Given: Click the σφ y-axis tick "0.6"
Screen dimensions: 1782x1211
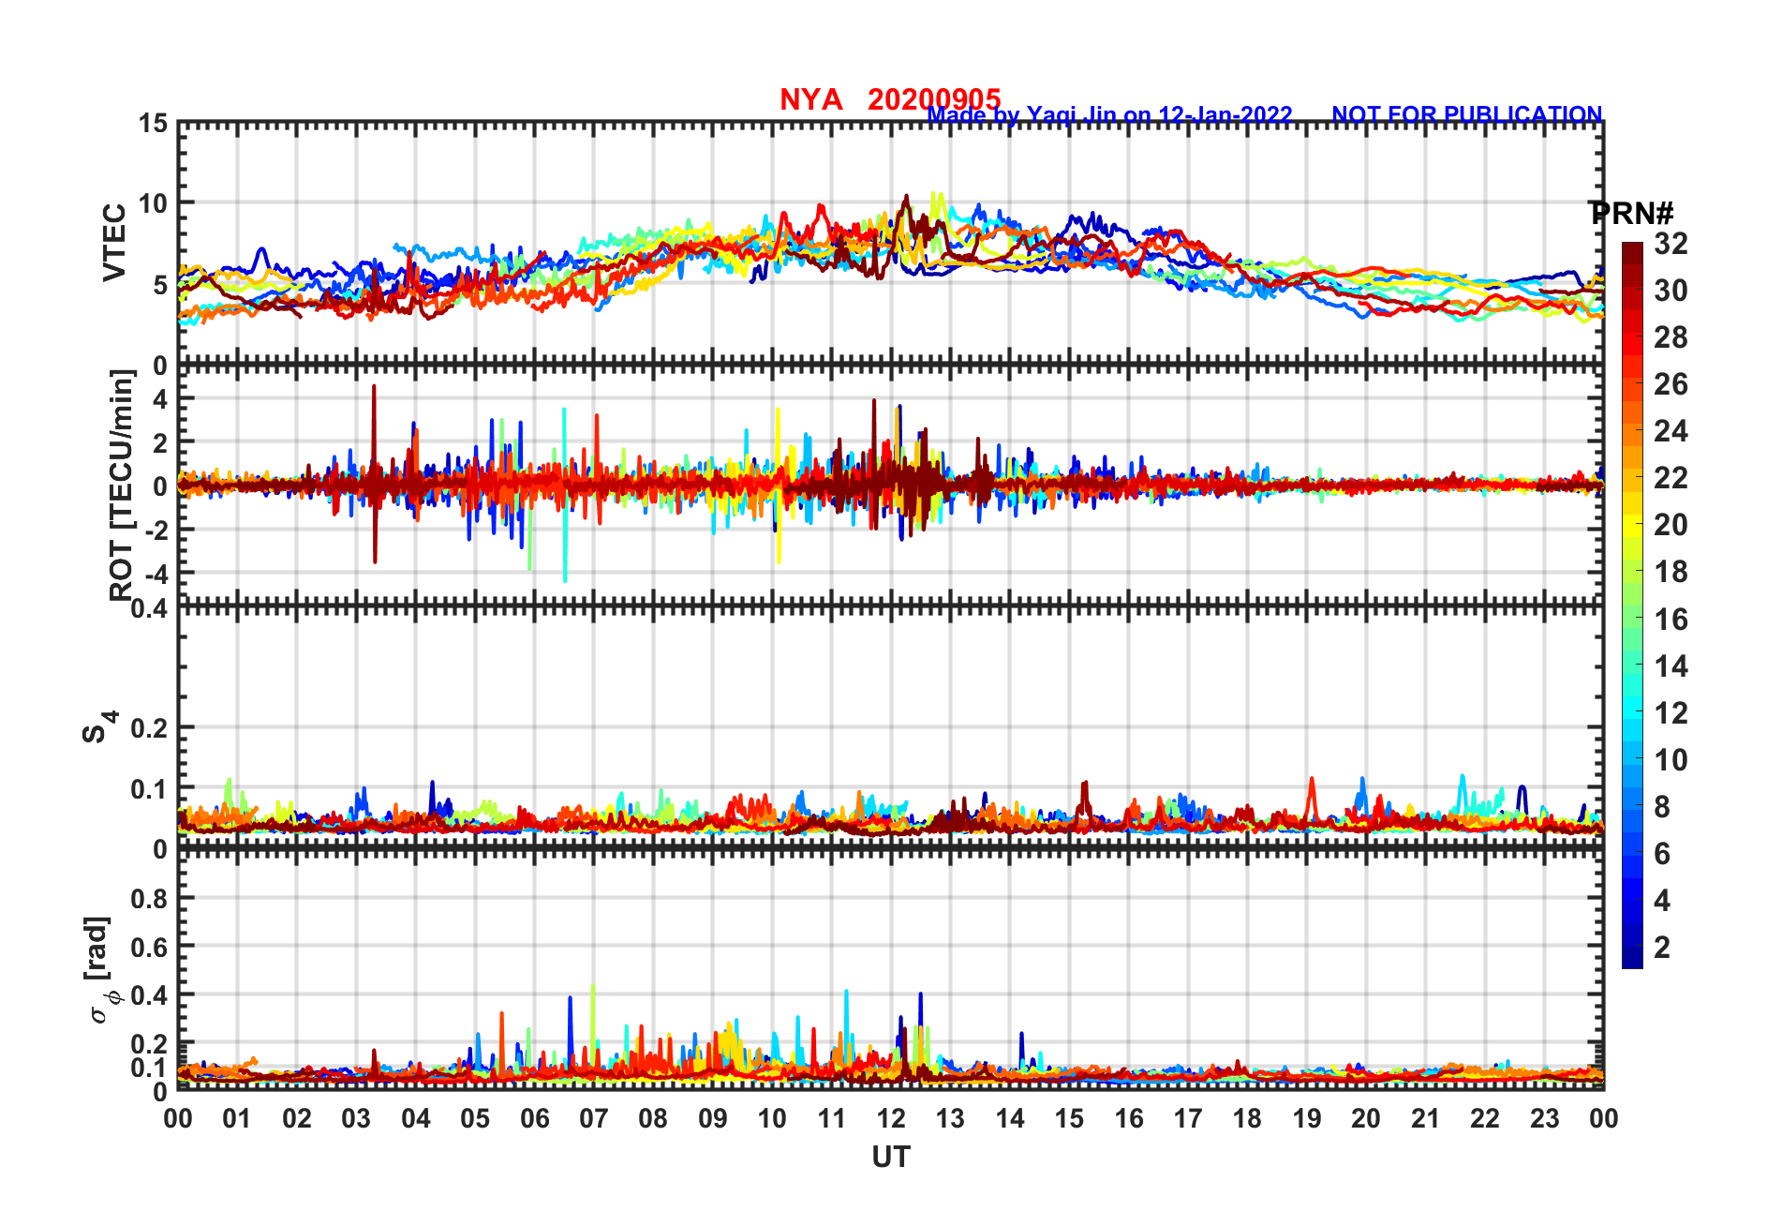Looking at the screenshot, I should click(150, 947).
